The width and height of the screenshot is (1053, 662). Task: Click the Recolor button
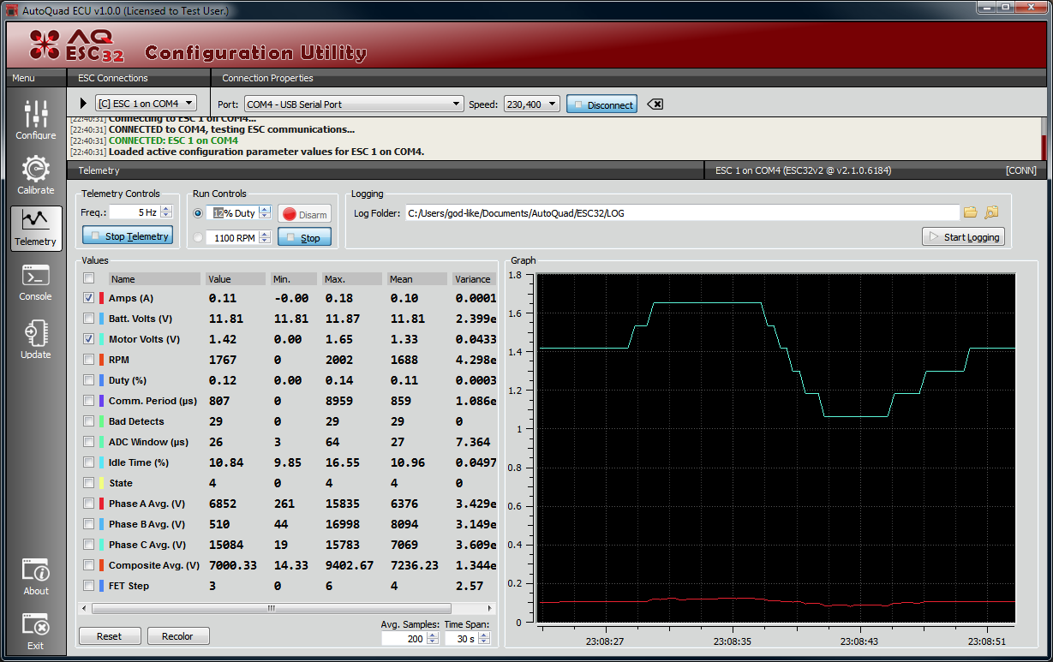(178, 636)
